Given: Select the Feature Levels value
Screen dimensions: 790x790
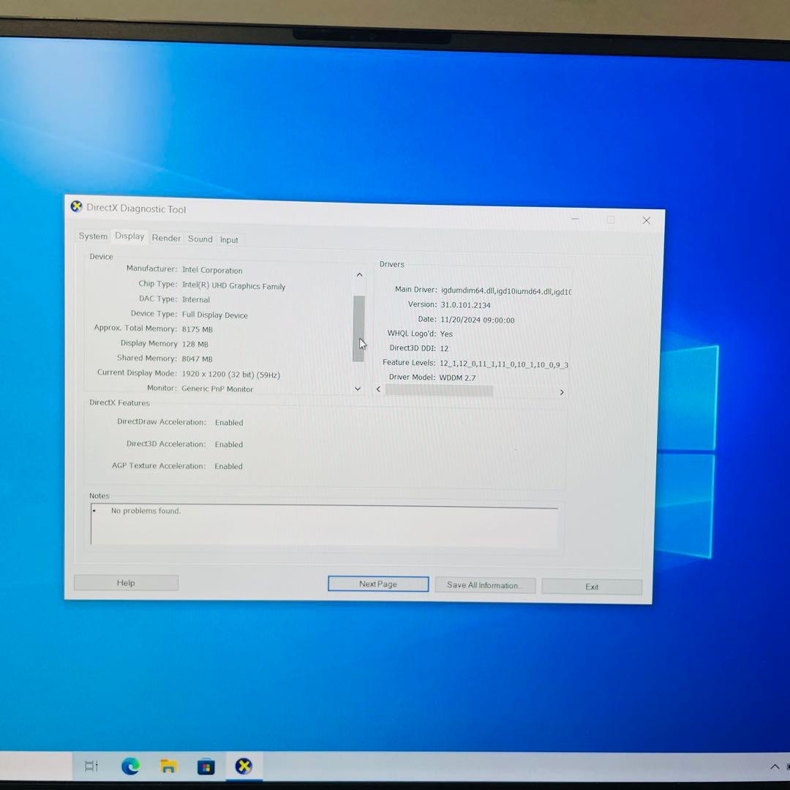Looking at the screenshot, I should (503, 364).
